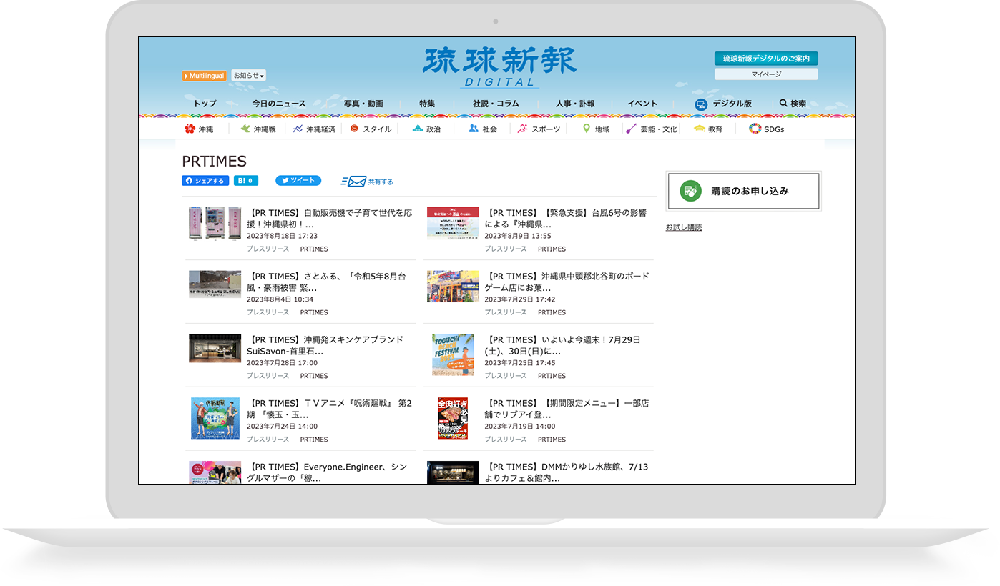Viewport: 1000px width, 586px height.
Task: Click the PRTIMES tag under the 2023年8月18日 article
Action: pyautogui.click(x=314, y=249)
